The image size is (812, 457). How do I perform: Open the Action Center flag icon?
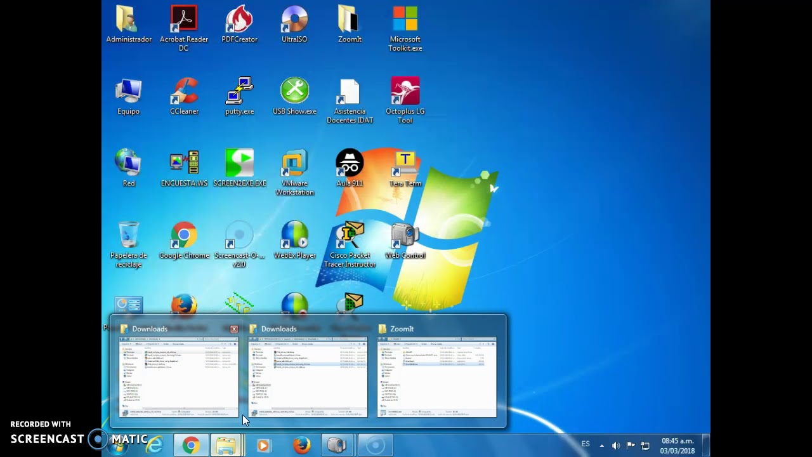tap(631, 446)
